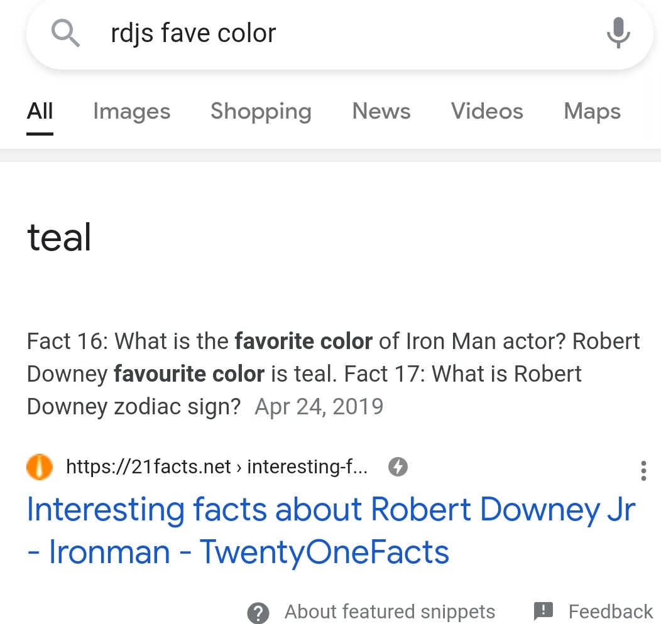Click the Feedback text link
Viewport: 661px width, 624px height.
(x=610, y=612)
